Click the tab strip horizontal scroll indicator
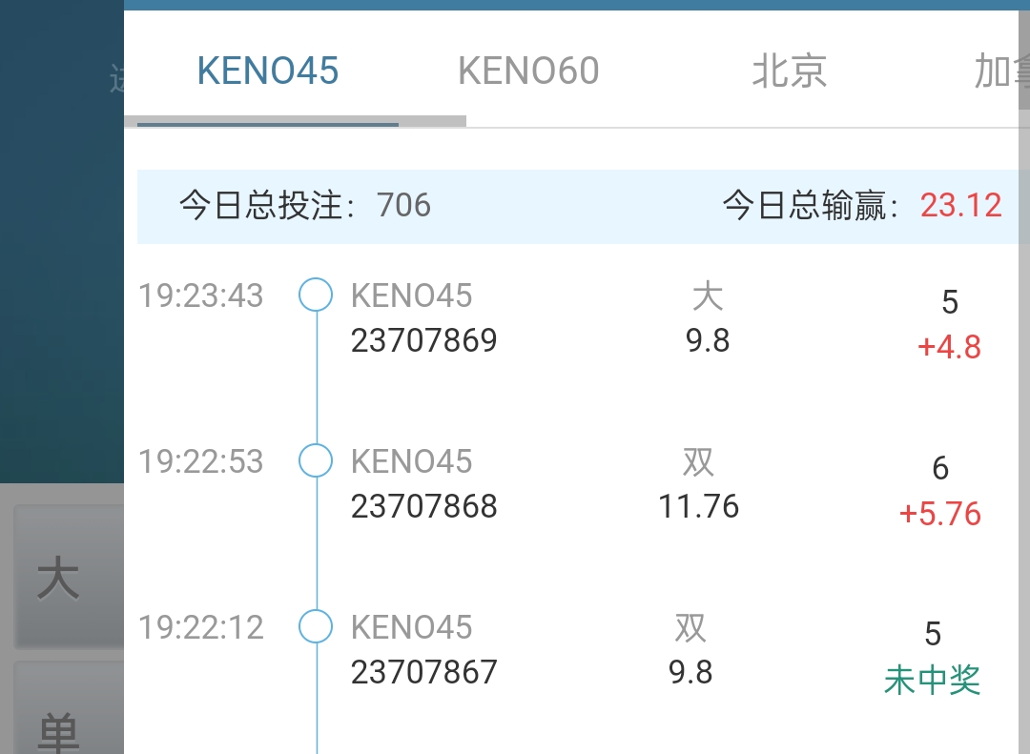 tap(301, 122)
